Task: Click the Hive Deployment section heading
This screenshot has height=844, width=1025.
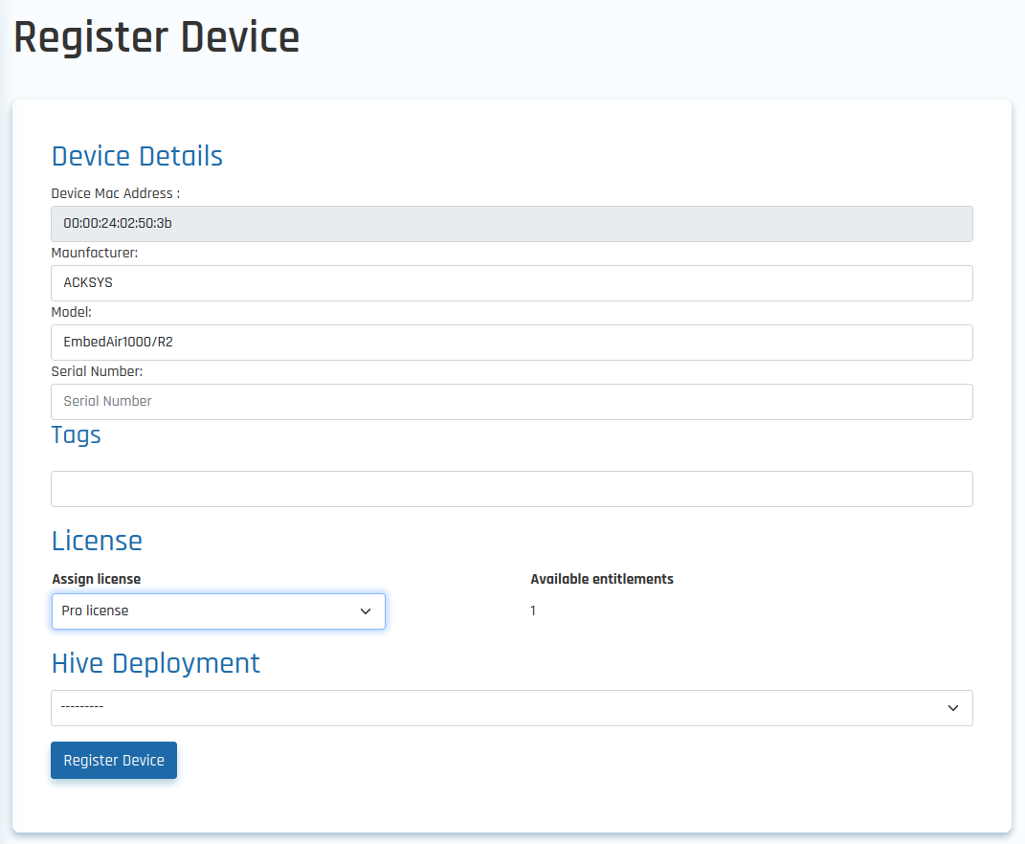Action: pyautogui.click(x=155, y=663)
